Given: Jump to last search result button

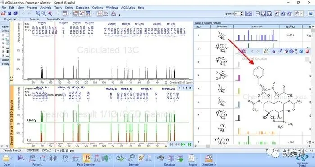Looking at the screenshot, I should pyautogui.click(x=189, y=145).
